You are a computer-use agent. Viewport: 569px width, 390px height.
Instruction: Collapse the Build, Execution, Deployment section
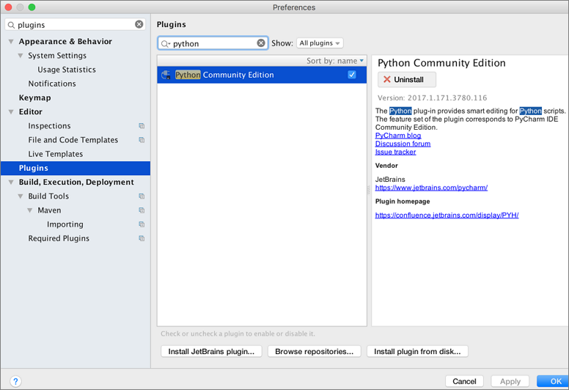coord(11,183)
